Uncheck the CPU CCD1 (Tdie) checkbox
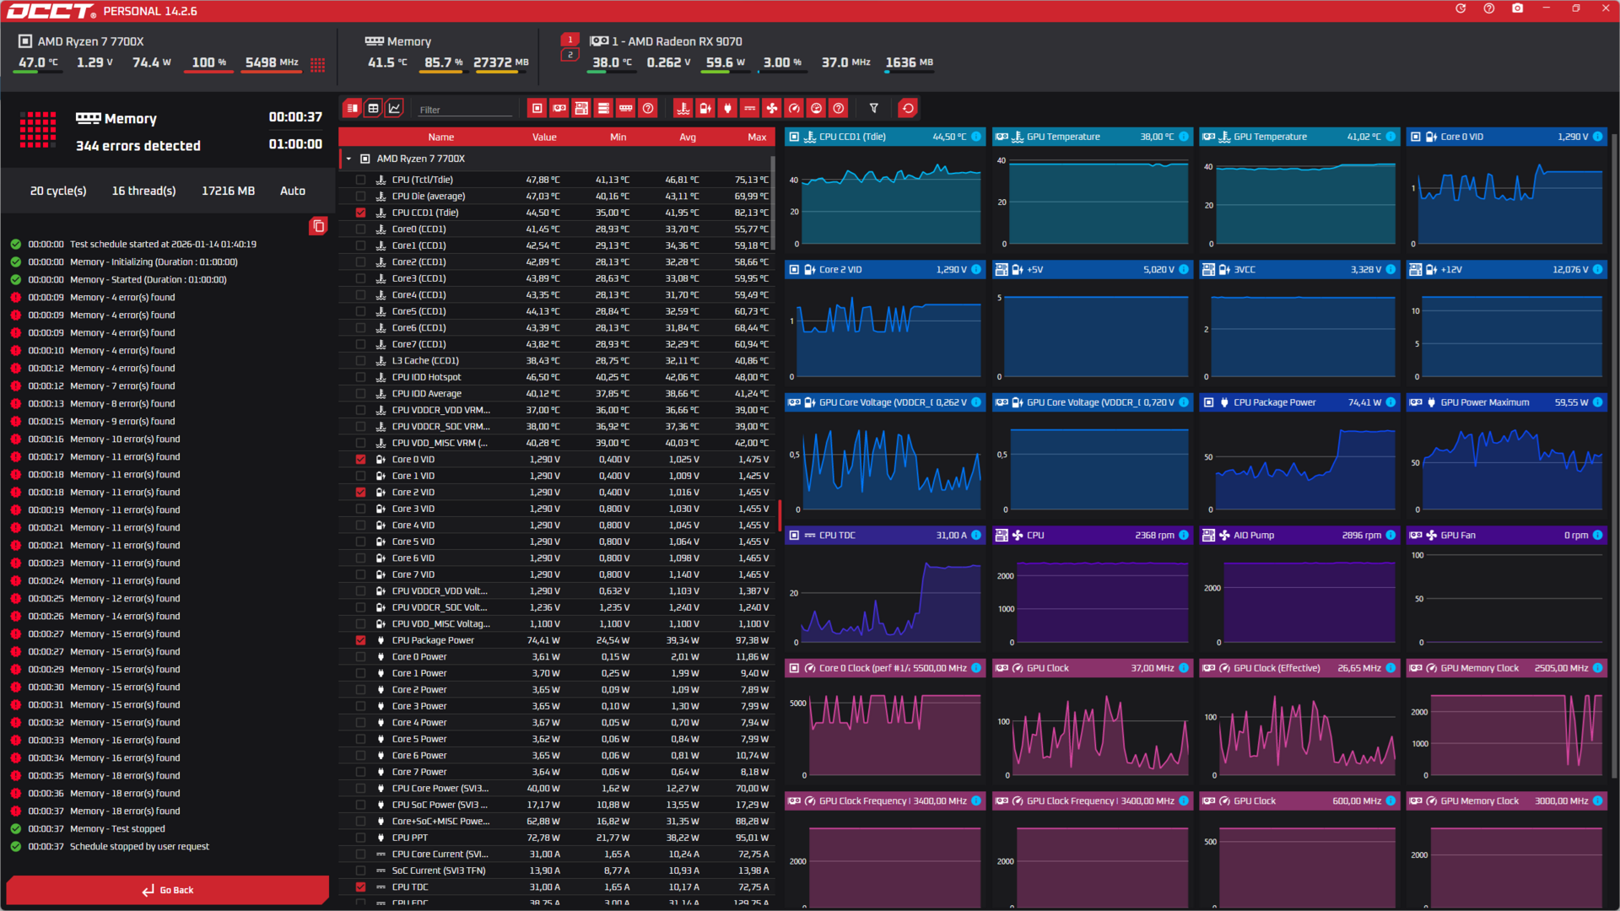Viewport: 1620px width, 911px height. click(361, 213)
